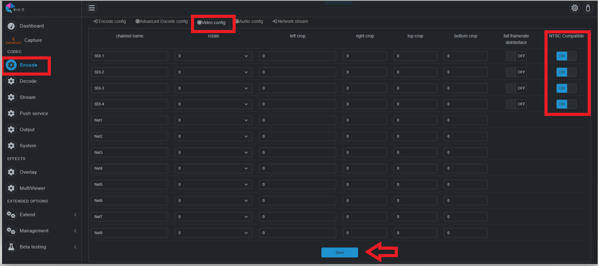
Task: Open the settings gear in the top bar
Action: coord(575,8)
